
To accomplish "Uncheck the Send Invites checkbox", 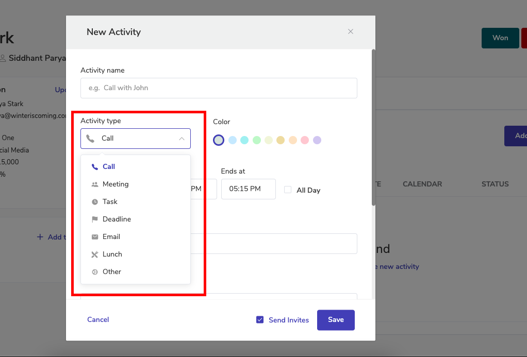I will [x=260, y=320].
